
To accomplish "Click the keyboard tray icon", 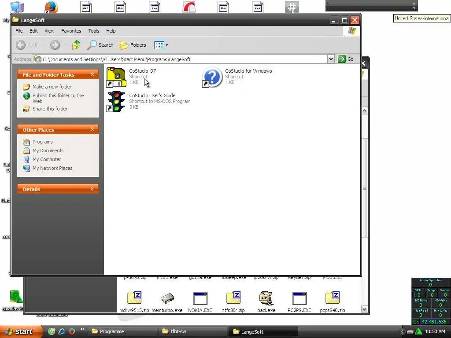I will pyautogui.click(x=410, y=332).
